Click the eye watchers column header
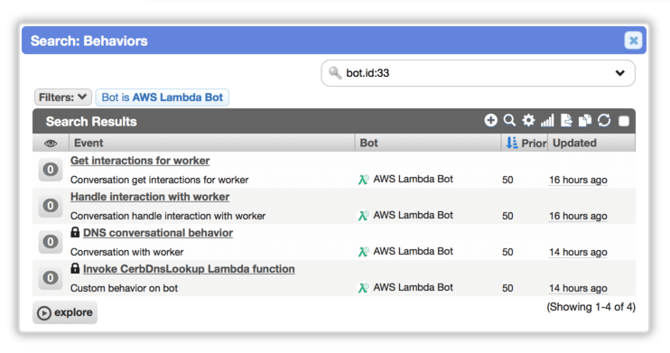 pos(51,144)
